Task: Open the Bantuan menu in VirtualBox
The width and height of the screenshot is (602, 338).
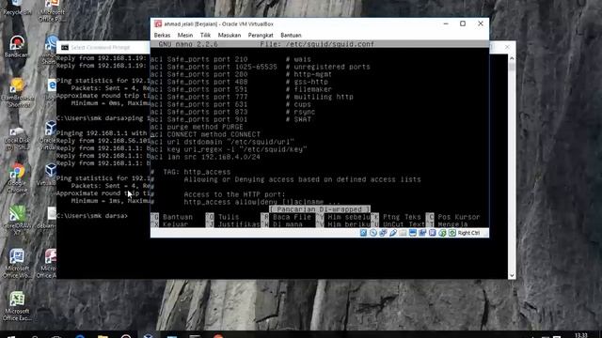Action: point(291,35)
